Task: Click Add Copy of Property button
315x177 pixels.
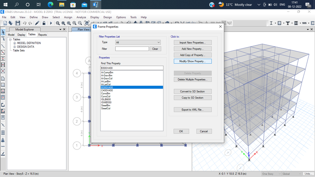Action: 193,55
